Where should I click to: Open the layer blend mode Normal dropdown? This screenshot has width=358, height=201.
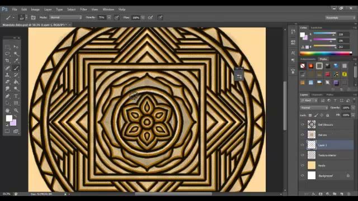tap(314, 108)
